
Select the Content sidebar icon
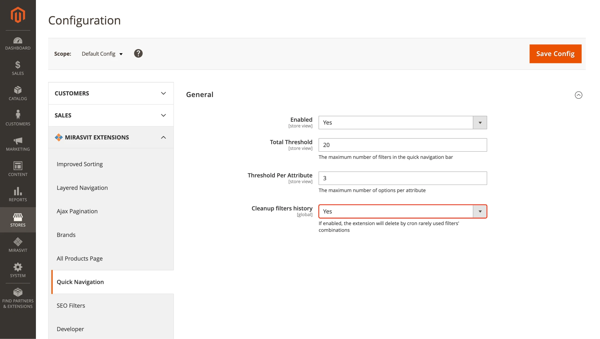17,169
